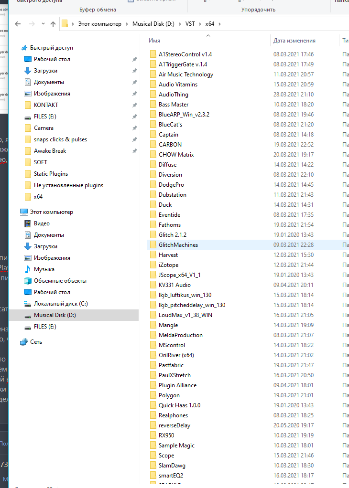This screenshot has height=488, width=349.
Task: Select the 'CHOW Matrix' folder icon
Action: [x=153, y=155]
